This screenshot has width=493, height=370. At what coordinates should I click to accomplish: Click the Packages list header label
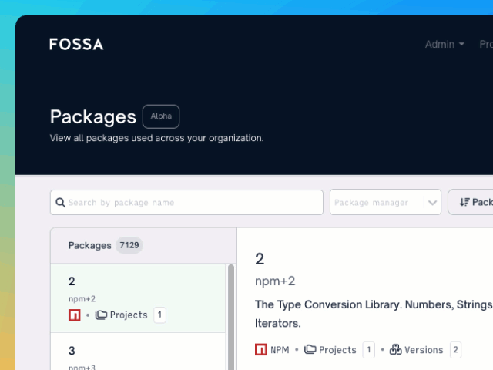click(x=89, y=245)
